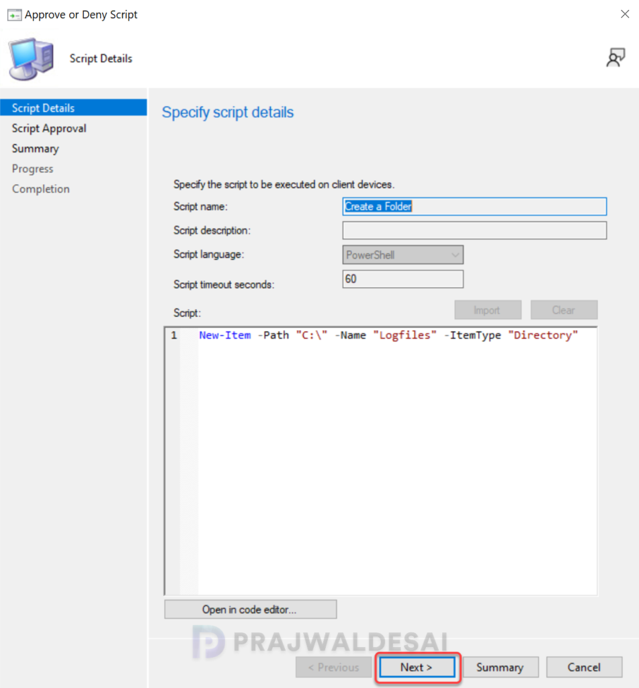Select the Progress step in sidebar
The height and width of the screenshot is (688, 639).
[x=32, y=169]
